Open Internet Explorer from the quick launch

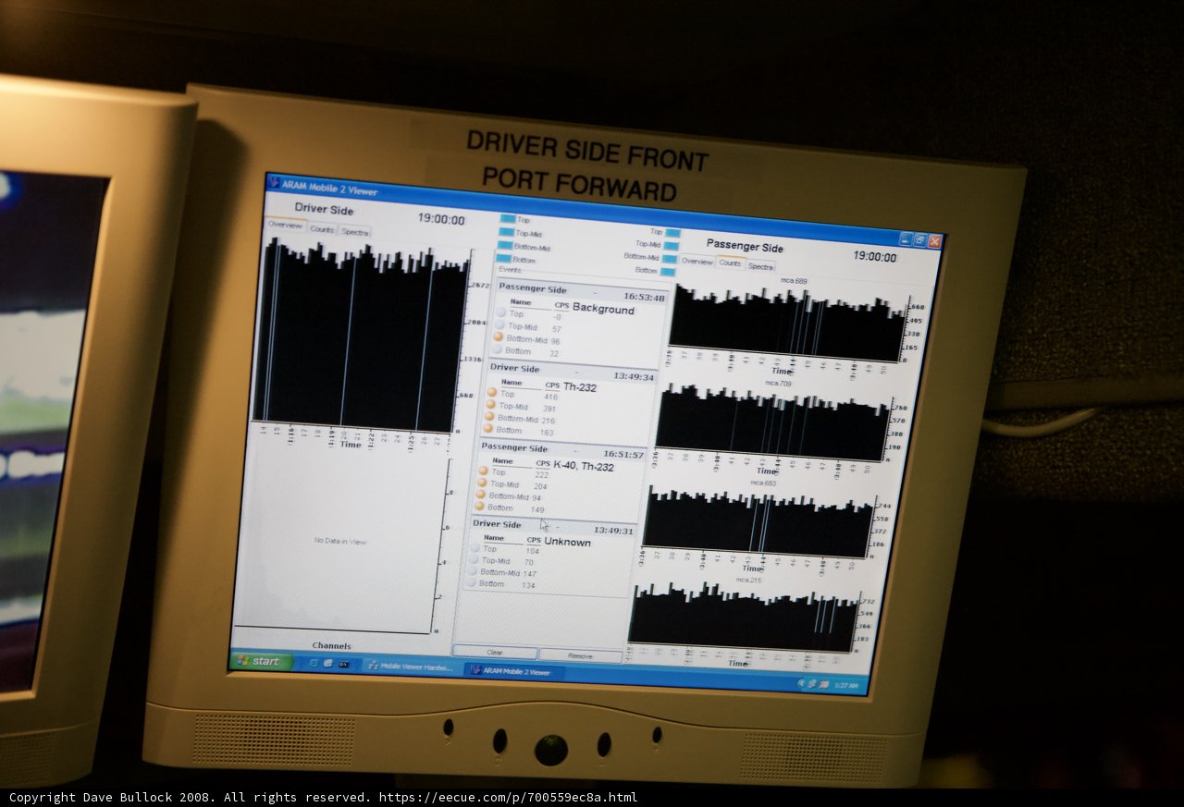313,663
